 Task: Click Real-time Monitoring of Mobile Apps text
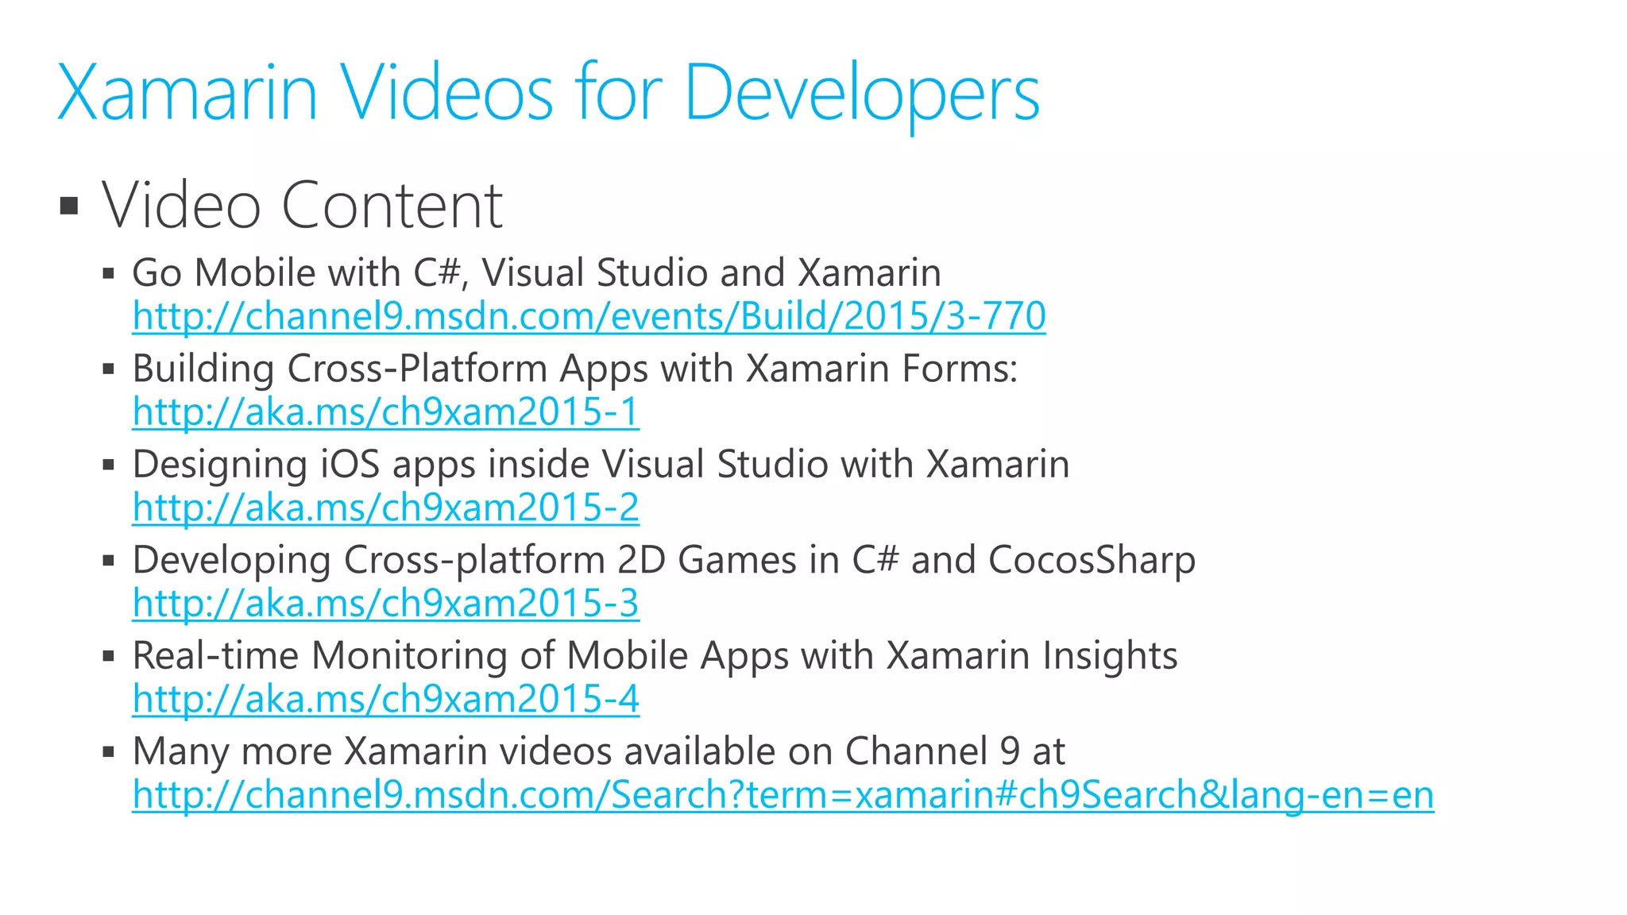point(655,656)
